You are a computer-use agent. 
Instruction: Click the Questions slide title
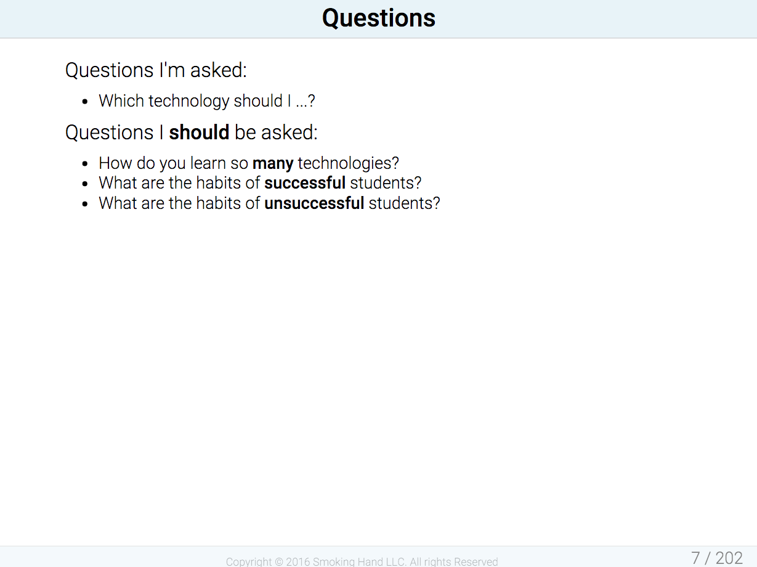(x=379, y=18)
